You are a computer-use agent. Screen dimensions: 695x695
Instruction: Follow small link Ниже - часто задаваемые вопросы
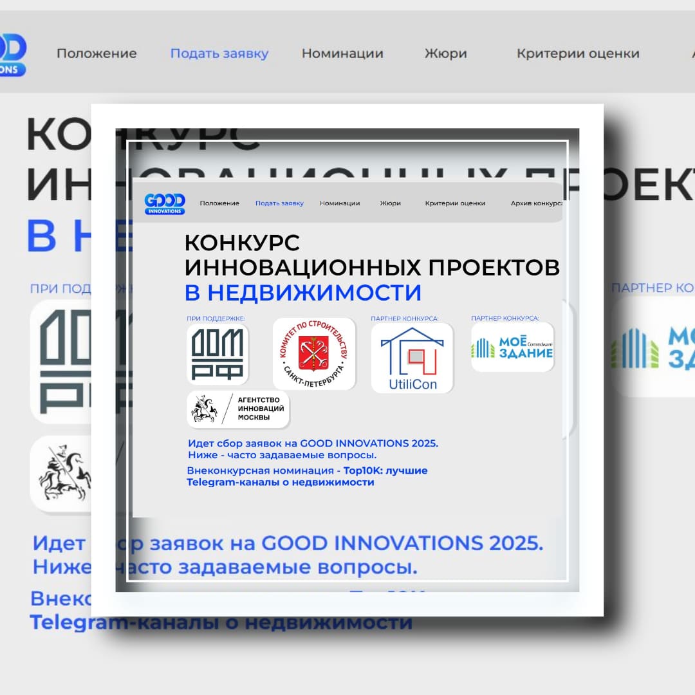point(283,455)
